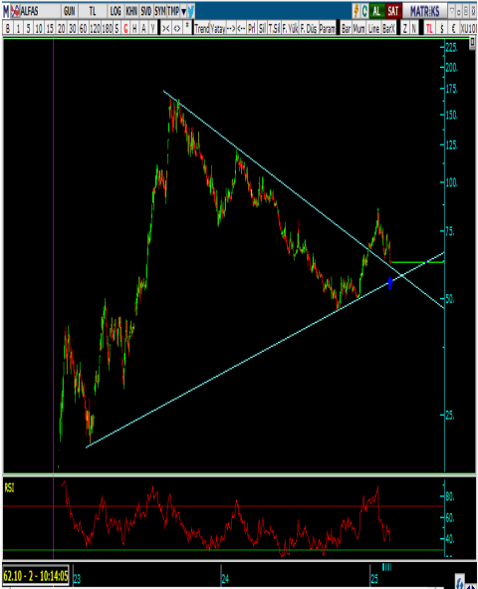Image resolution: width=478 pixels, height=589 pixels.
Task: Select Mum candlestick chart type
Action: coord(358,28)
